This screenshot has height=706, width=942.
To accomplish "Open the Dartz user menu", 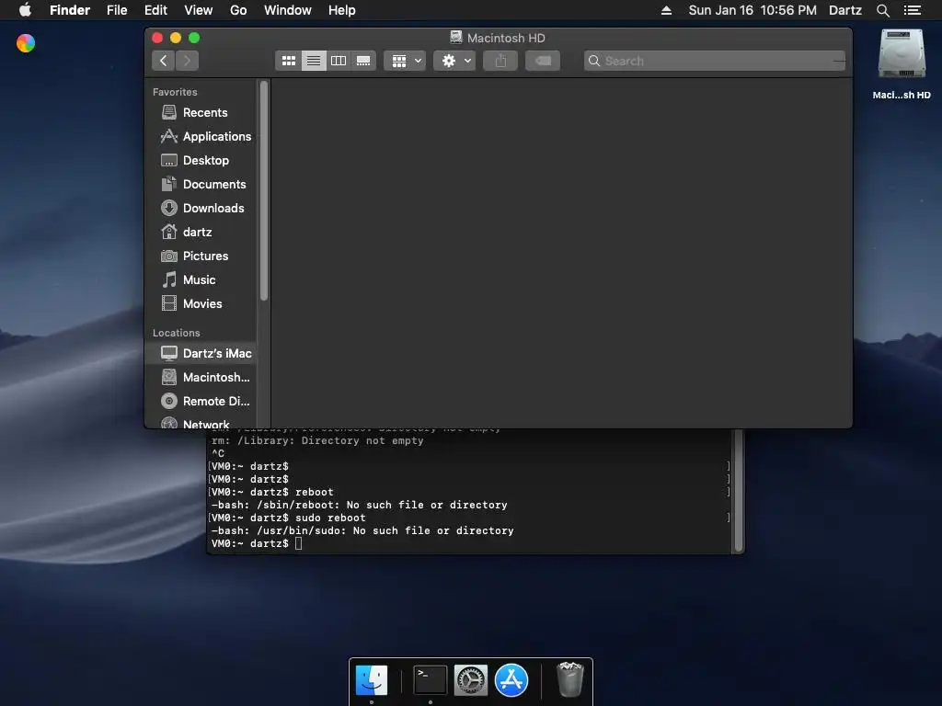I will click(844, 10).
